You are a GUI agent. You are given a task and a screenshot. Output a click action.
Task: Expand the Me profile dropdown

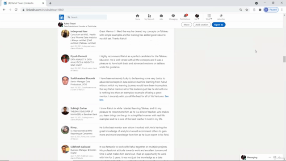(197, 17)
